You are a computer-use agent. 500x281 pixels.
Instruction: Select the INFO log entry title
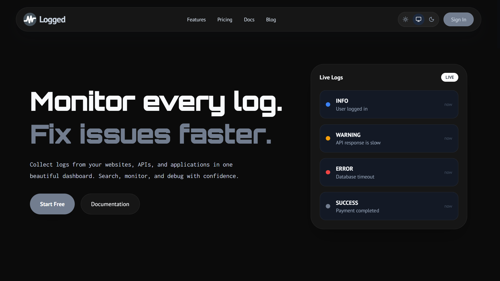coord(342,101)
